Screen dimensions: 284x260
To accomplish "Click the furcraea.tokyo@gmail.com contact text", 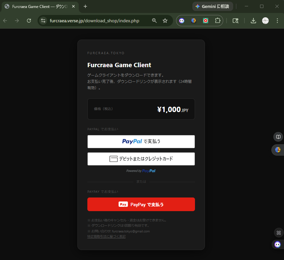I will [131, 231].
